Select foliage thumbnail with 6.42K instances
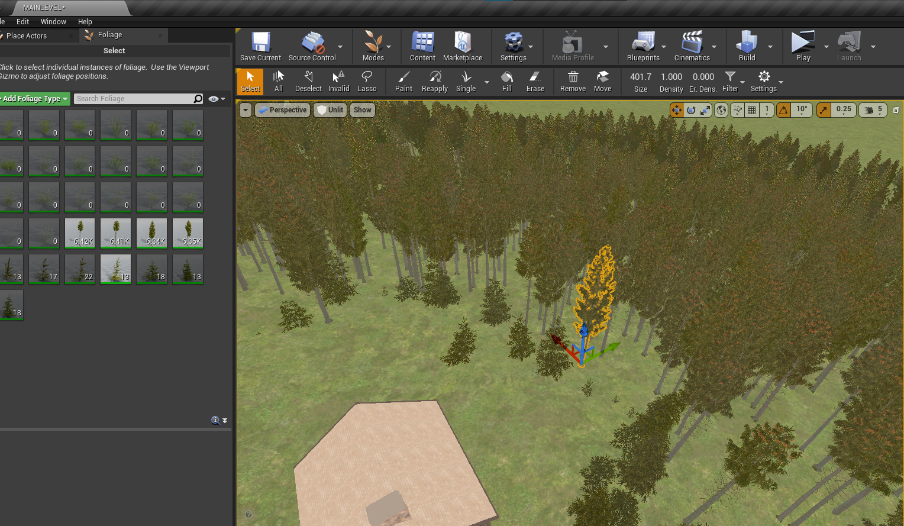 pyautogui.click(x=80, y=233)
